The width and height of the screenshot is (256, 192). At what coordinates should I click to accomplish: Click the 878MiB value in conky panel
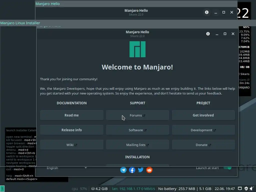244,47
